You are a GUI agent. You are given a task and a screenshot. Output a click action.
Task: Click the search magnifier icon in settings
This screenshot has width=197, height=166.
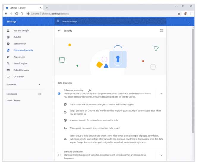coord(58,21)
